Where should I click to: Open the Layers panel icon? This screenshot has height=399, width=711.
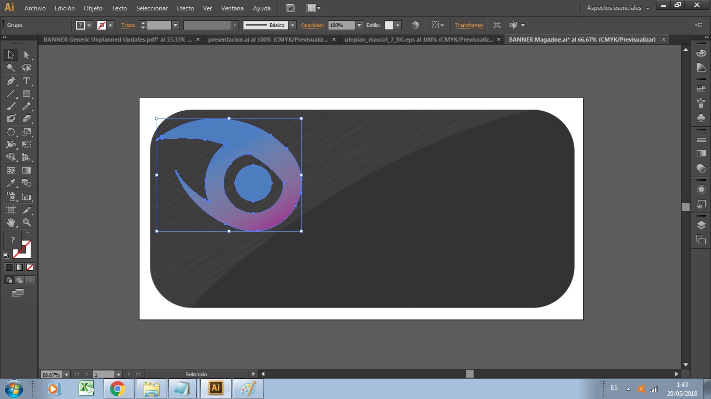pyautogui.click(x=701, y=225)
